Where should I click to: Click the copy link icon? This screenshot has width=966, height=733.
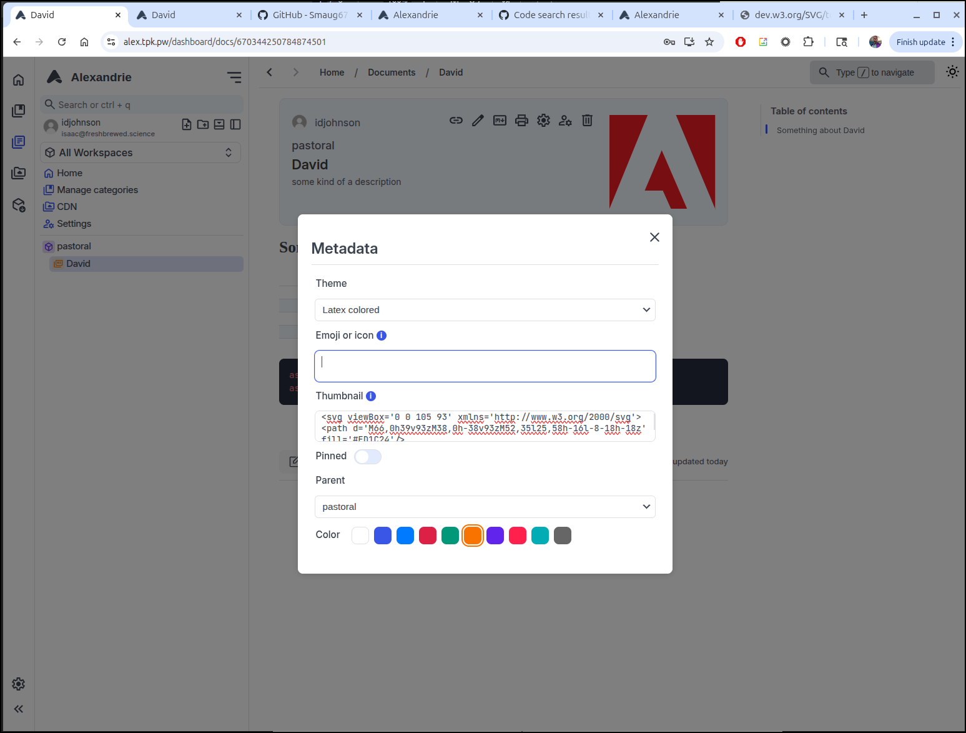click(456, 121)
